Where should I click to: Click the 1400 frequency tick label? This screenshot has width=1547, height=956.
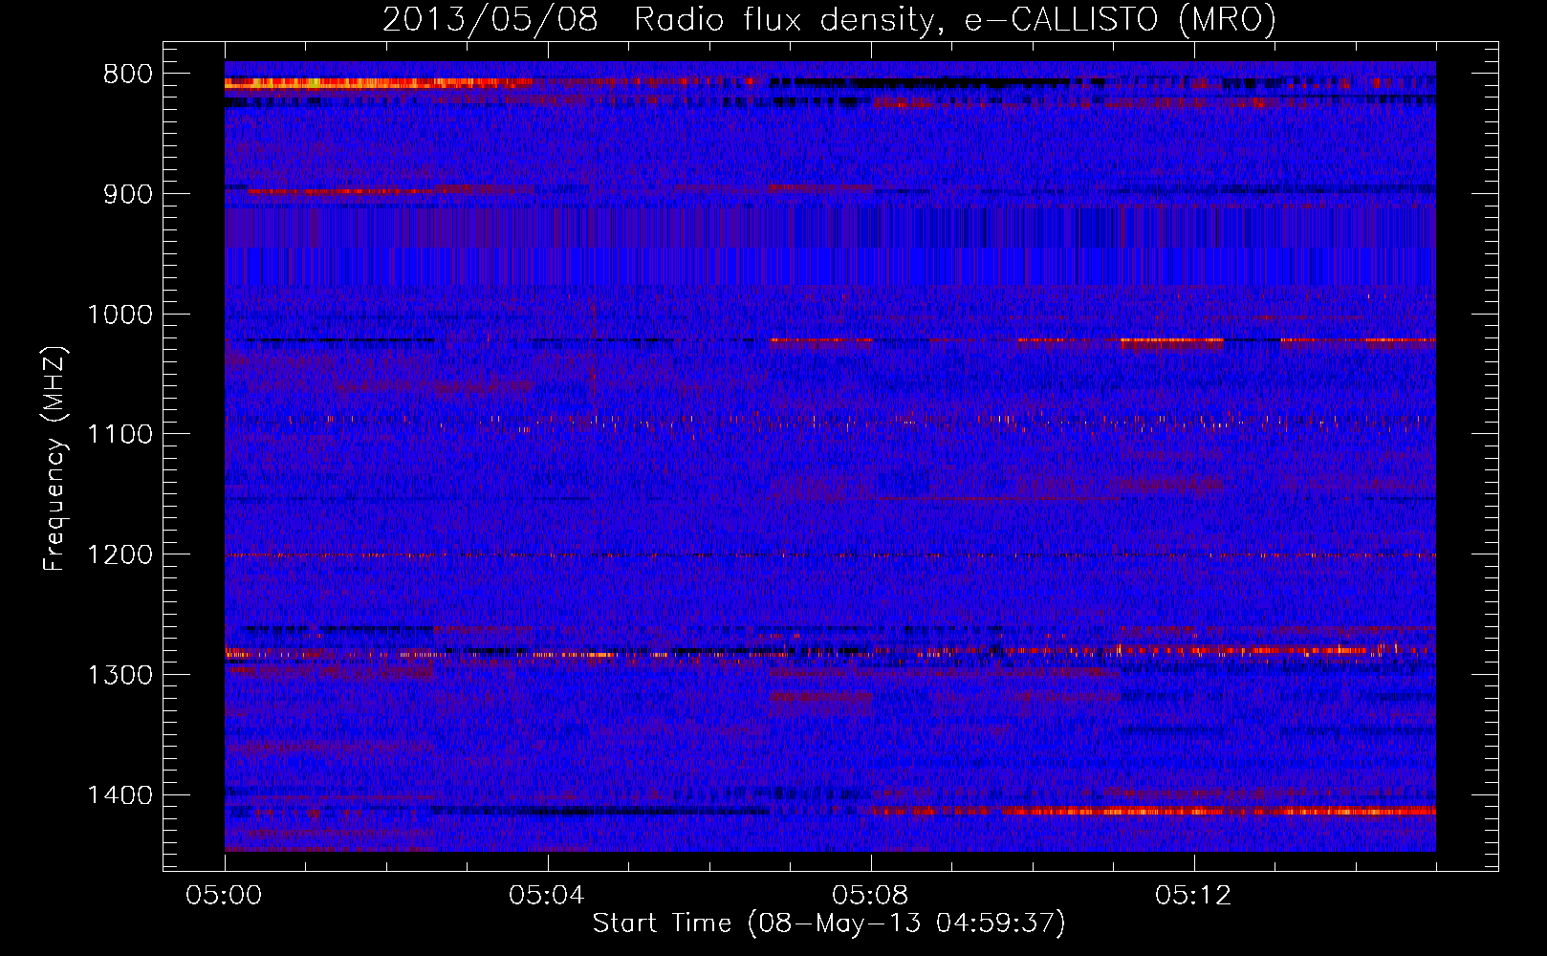120,795
